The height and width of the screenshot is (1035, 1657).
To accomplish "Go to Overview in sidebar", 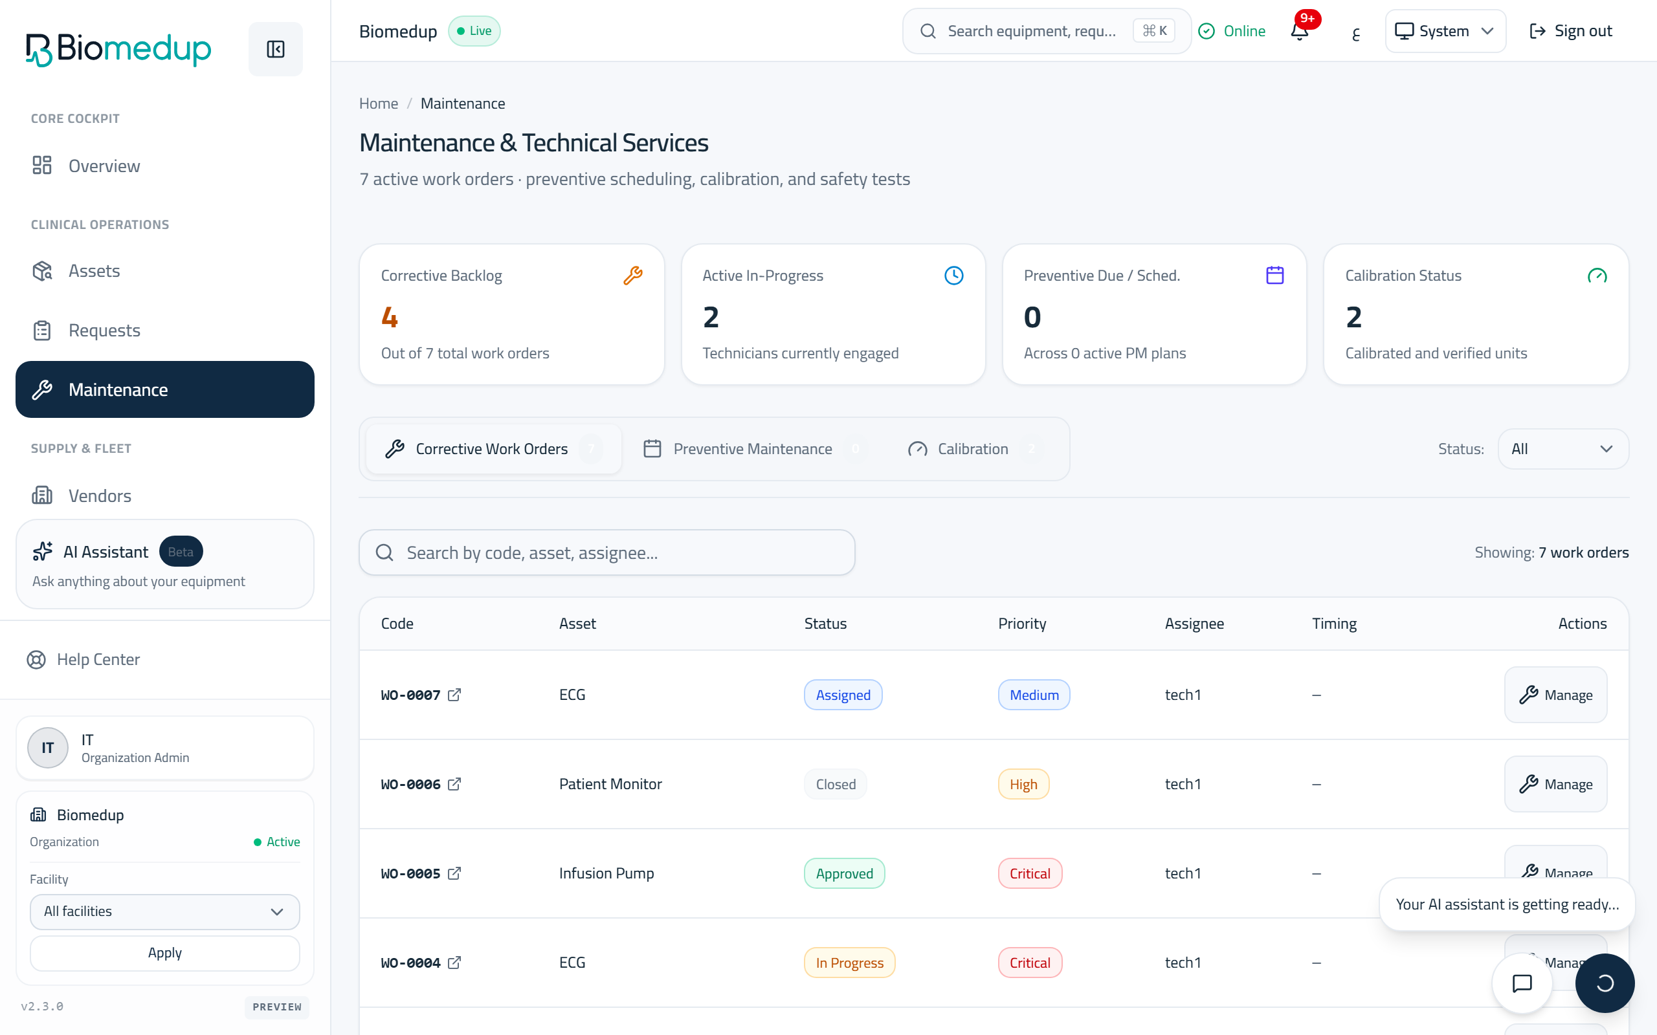I will click(164, 166).
